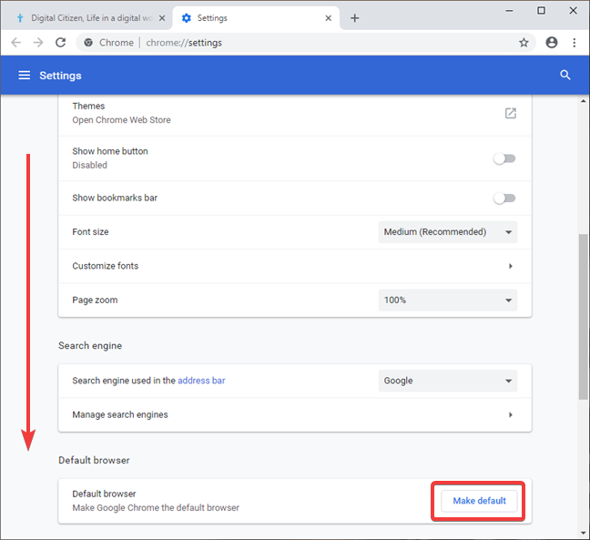
Task: Open a new tab with the plus button
Action: [354, 18]
